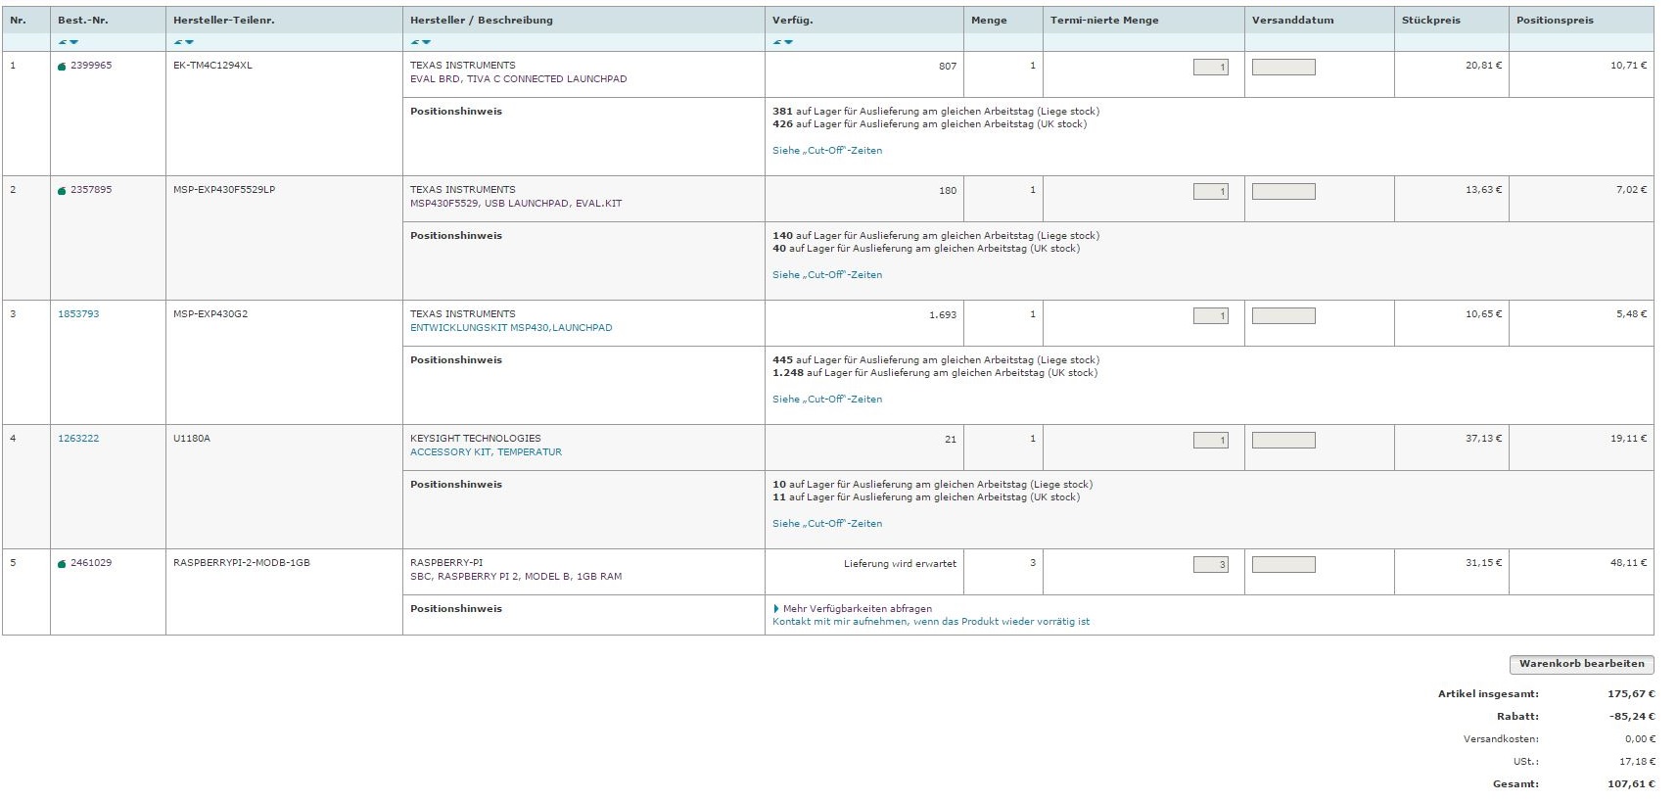Click green leaf icon beside 2461029
The image size is (1678, 802).
pyautogui.click(x=63, y=564)
